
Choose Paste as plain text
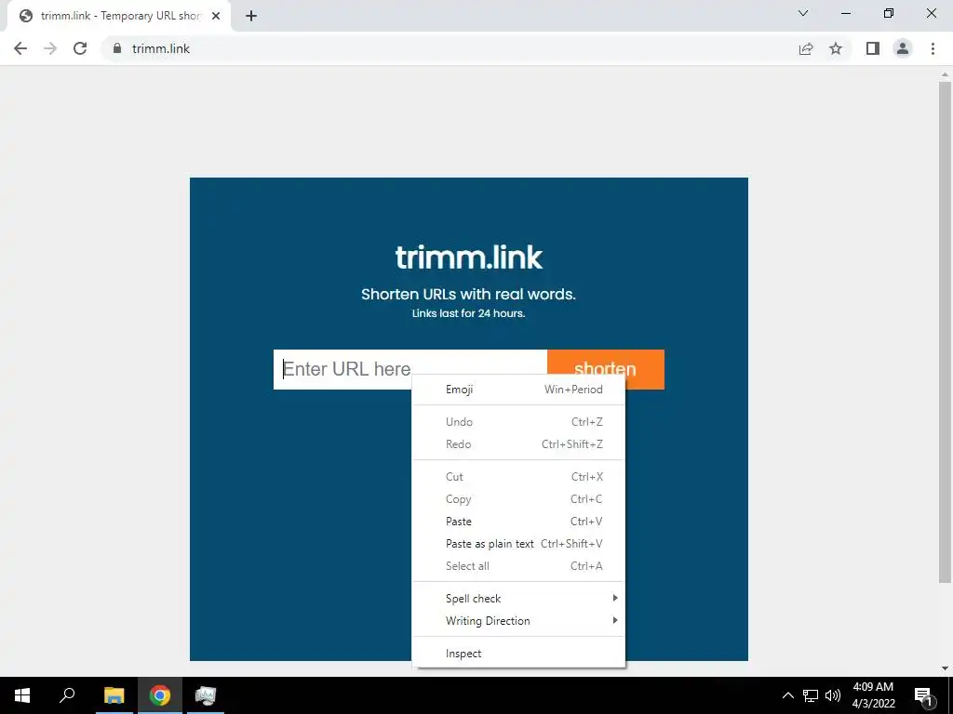518,544
